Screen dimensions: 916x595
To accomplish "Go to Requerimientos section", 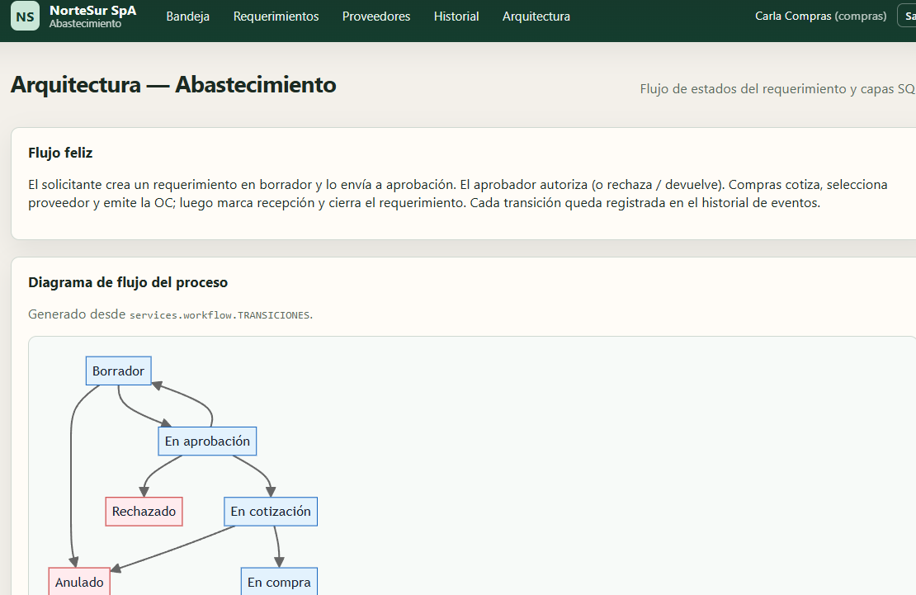I will [x=276, y=17].
